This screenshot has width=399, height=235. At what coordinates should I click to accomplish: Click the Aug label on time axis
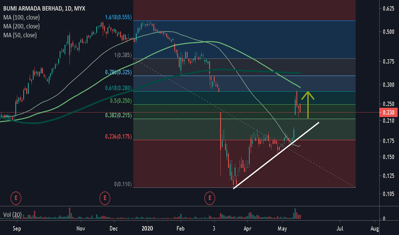pos(375,229)
